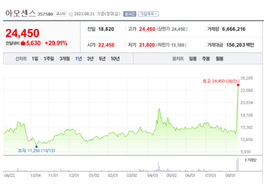Click the 04/03 date axis label
Viewport: 270px width, 191px height.
(x=152, y=175)
